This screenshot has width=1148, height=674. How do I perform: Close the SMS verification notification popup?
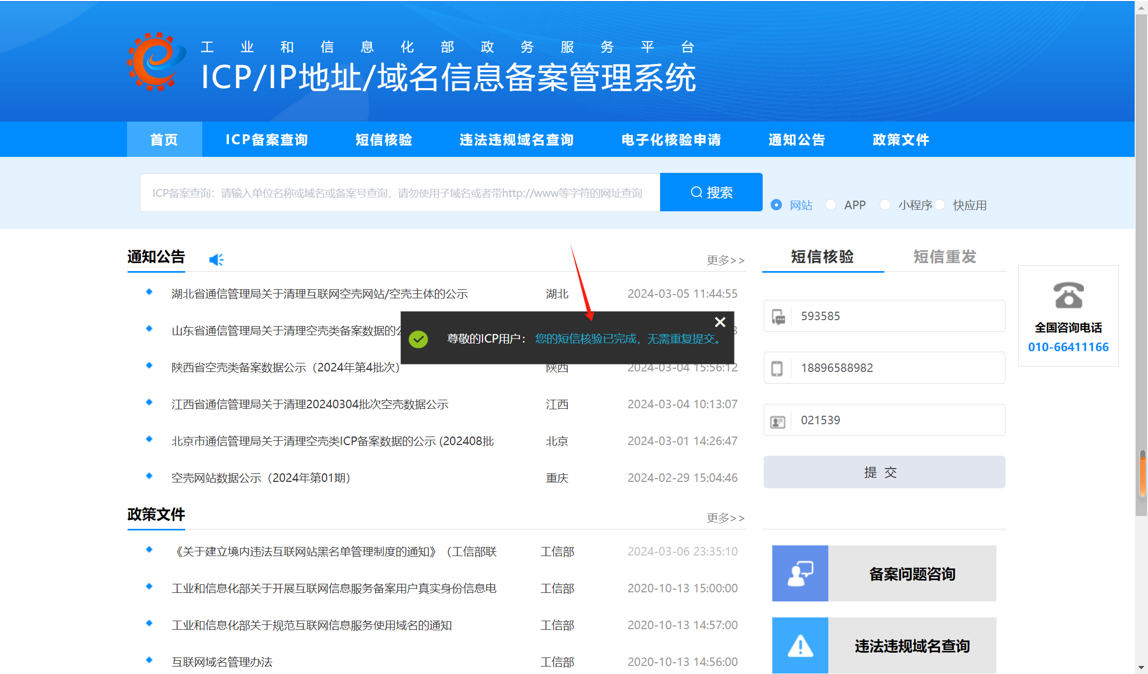pos(720,322)
